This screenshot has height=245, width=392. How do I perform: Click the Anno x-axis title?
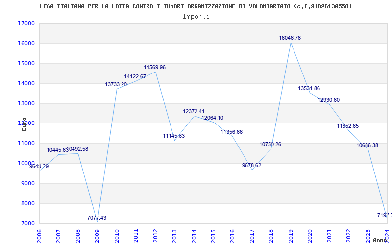[380, 240]
